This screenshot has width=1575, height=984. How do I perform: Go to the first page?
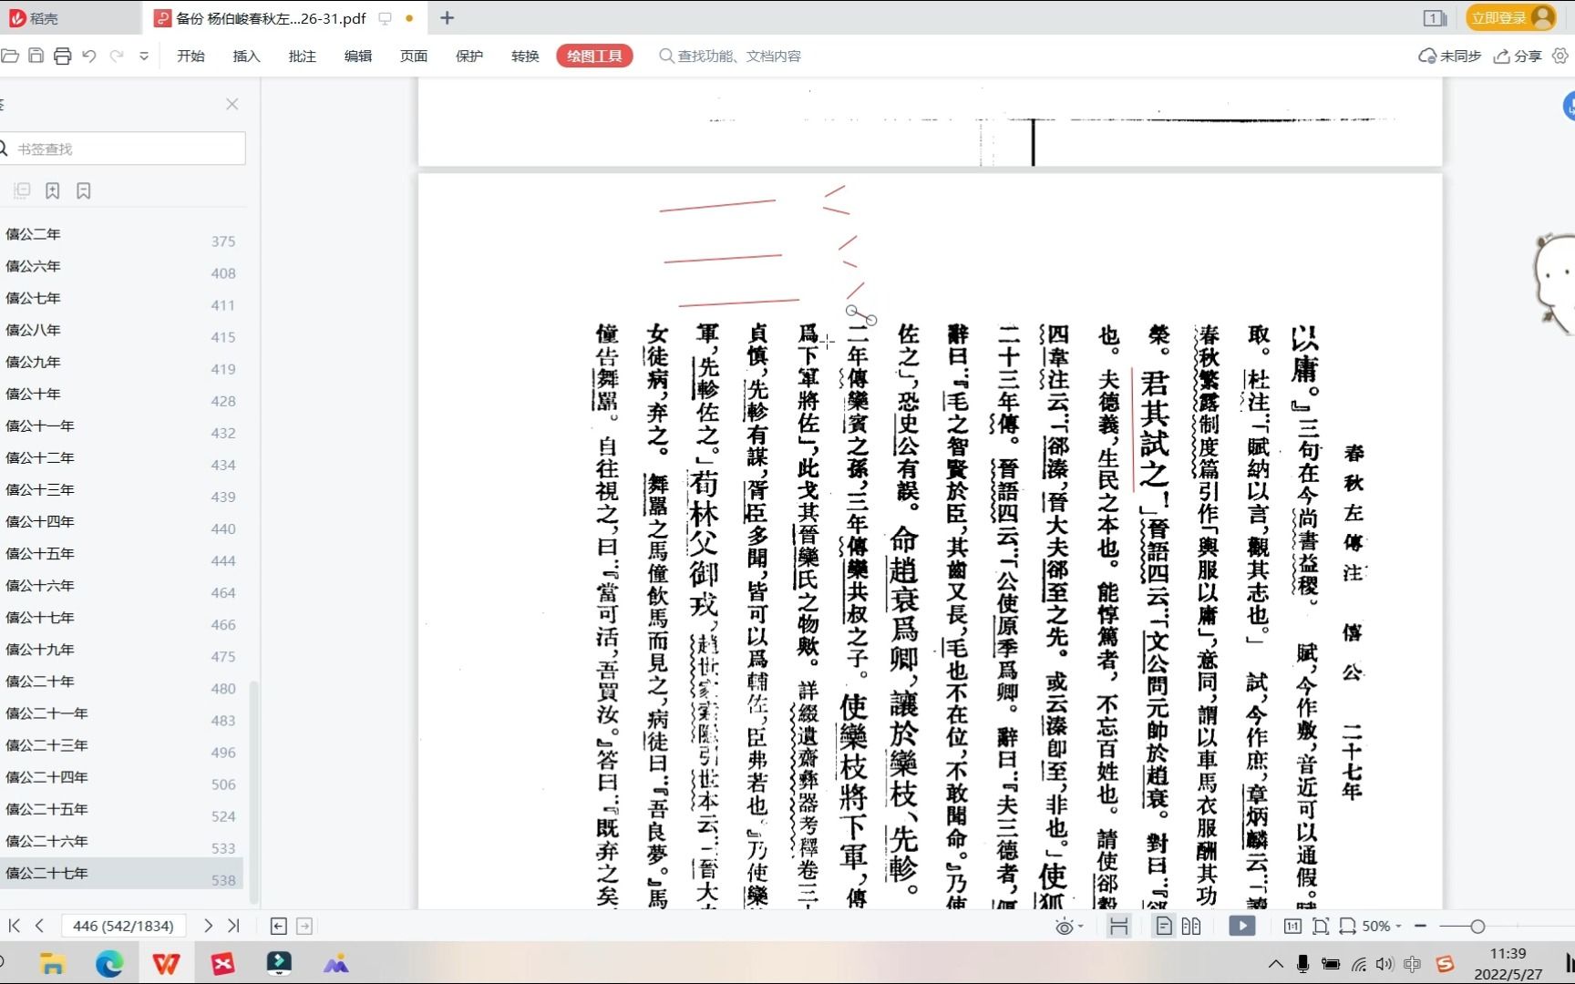(x=15, y=926)
